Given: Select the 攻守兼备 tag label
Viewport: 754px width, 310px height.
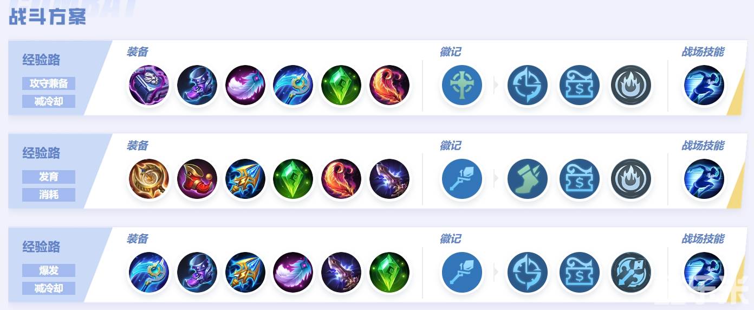Looking at the screenshot, I should pyautogui.click(x=49, y=83).
